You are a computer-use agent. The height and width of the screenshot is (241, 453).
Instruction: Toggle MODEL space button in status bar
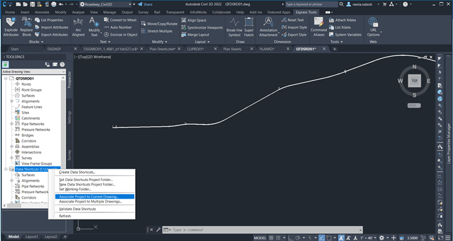tap(260, 238)
